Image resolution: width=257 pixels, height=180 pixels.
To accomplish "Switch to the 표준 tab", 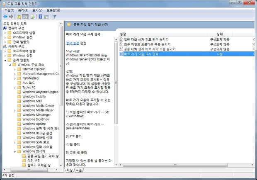I will [78, 170].
